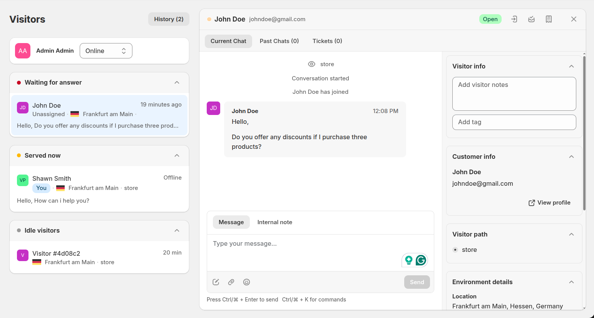
Task: Click the transcript receipt icon in header
Action: tap(549, 19)
